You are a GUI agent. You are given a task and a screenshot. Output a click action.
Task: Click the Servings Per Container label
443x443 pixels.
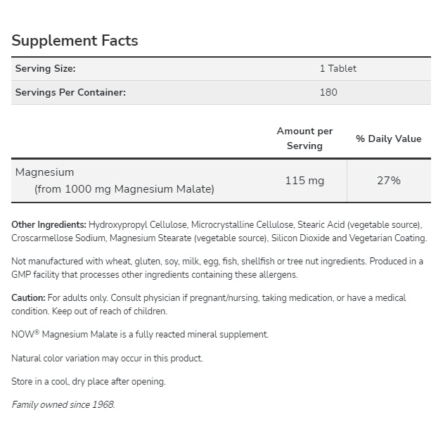pyautogui.click(x=71, y=92)
